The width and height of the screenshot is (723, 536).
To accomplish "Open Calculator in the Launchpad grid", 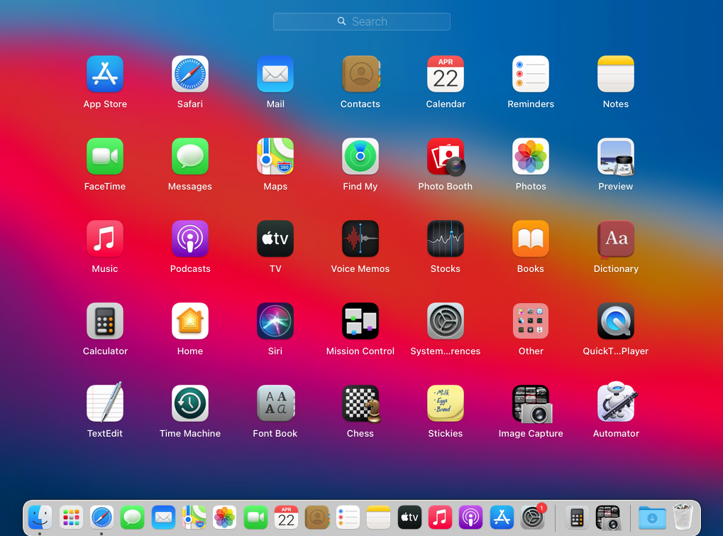I will point(105,321).
